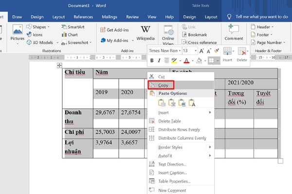Expand the borders dropdown arrow in mini toolbar
This screenshot has height=194, width=292.
pyautogui.click(x=218, y=61)
